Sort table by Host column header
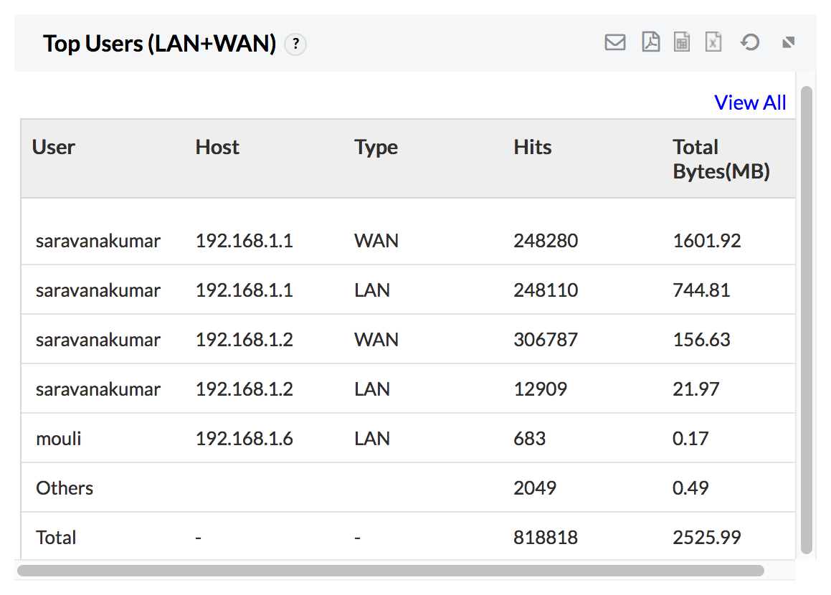This screenshot has width=831, height=595. tap(217, 148)
